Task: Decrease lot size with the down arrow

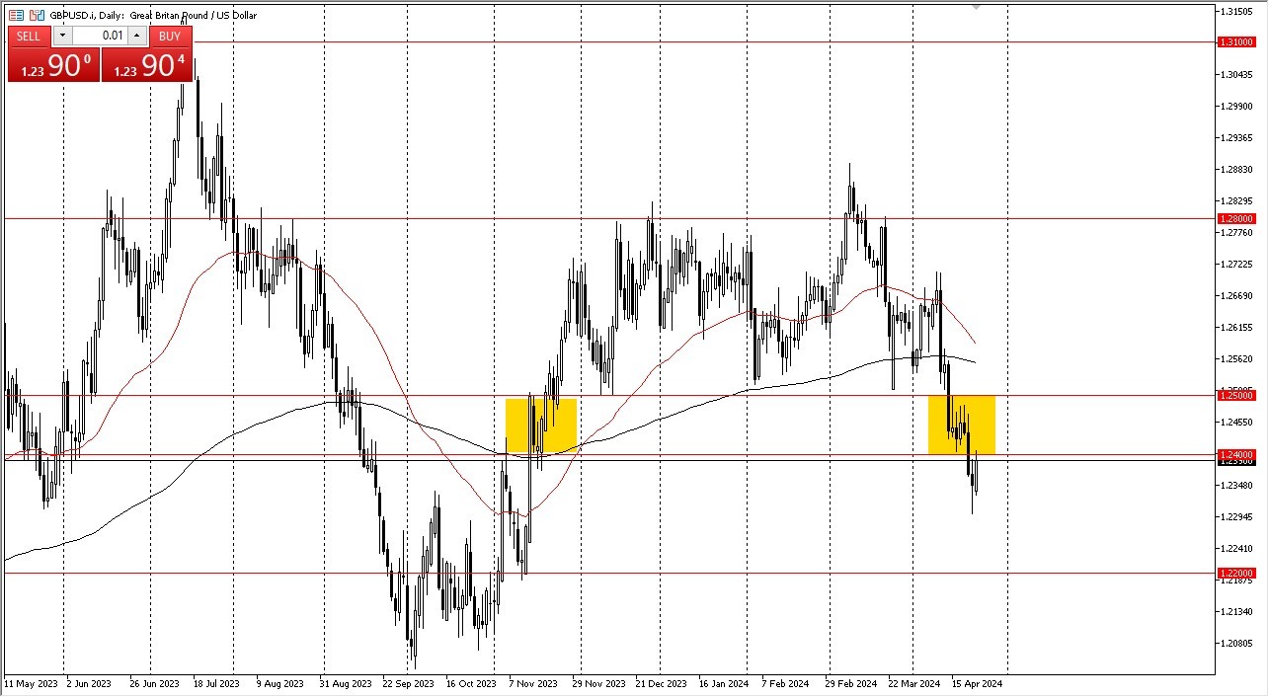Action: pos(62,36)
